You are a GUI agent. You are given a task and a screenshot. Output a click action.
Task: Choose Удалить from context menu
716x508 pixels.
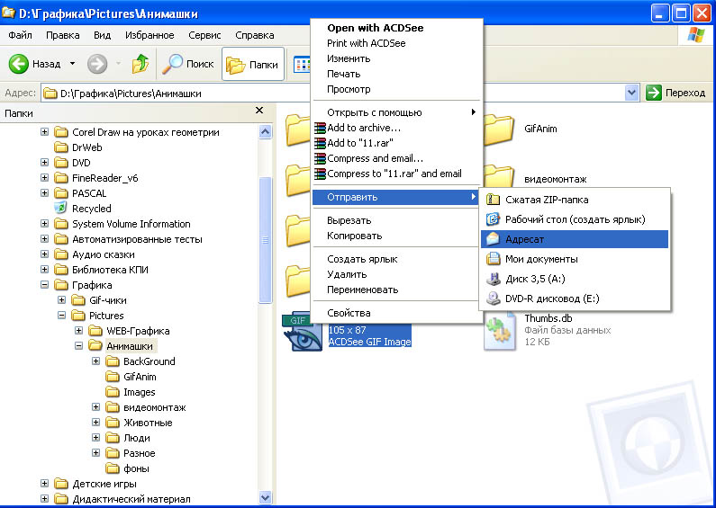396,274
